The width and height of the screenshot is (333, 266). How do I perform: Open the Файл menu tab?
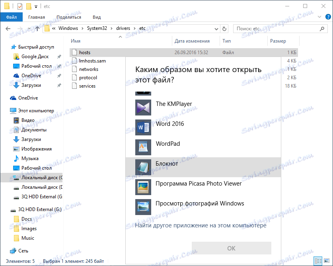point(12,17)
